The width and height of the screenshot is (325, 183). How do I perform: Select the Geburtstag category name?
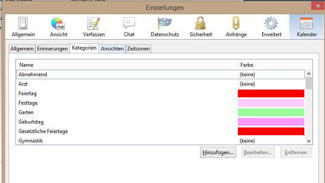(x=31, y=122)
